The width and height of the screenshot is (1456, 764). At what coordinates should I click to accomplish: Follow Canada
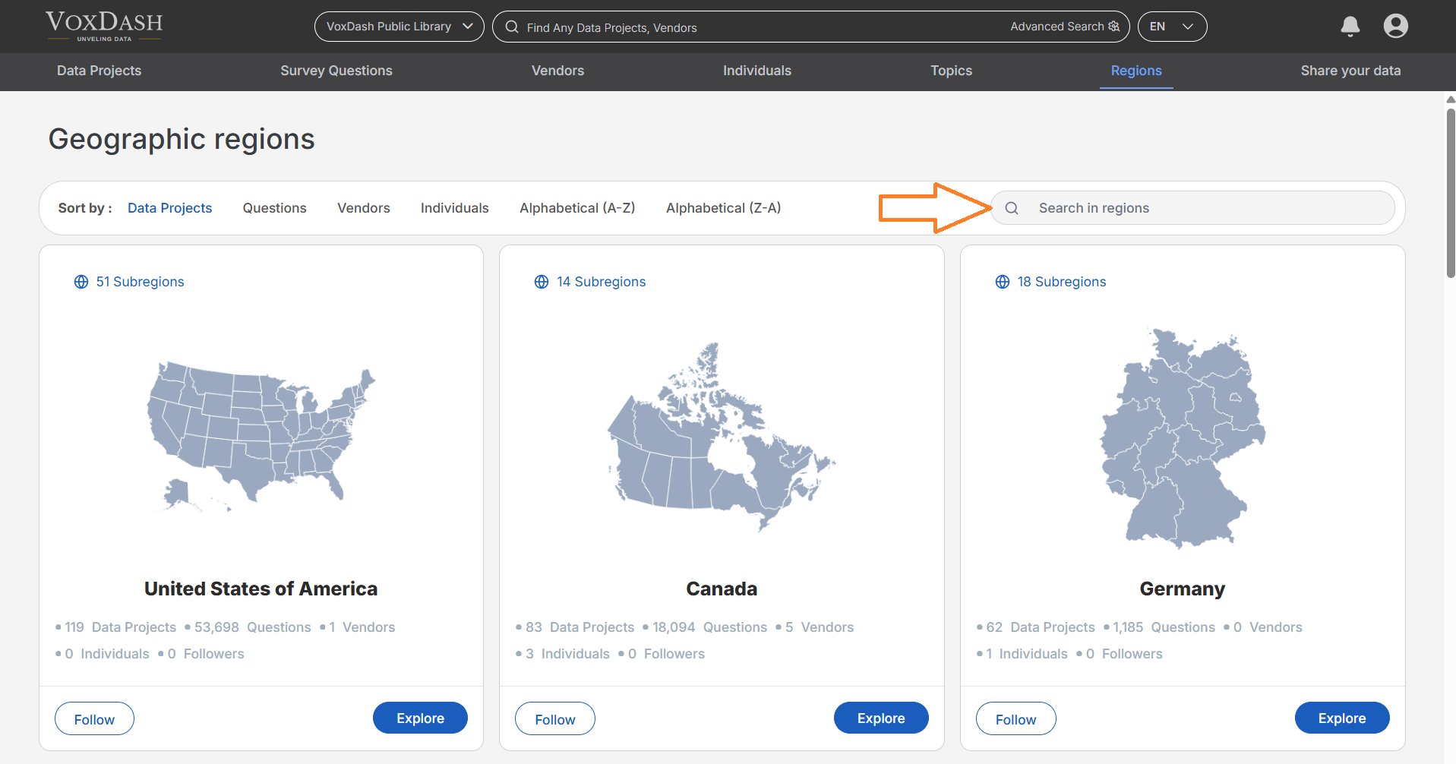[x=554, y=718]
